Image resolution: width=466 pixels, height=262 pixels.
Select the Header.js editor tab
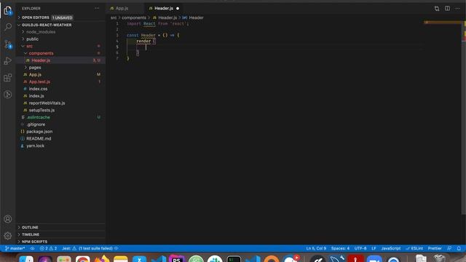point(164,8)
